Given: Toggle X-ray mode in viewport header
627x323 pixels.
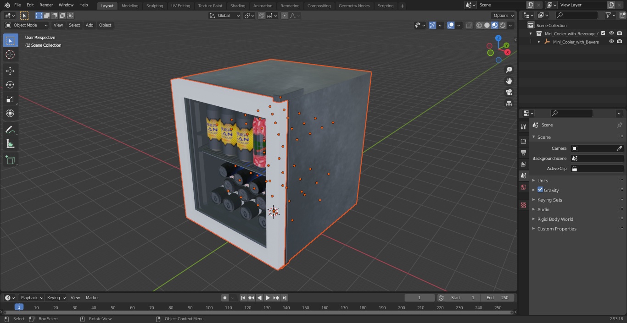Looking at the screenshot, I should 469,25.
